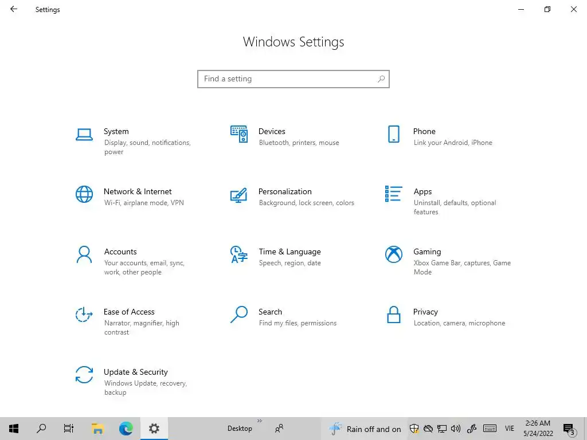Screen dimensions: 587x440
Task: Click the text 'Narrator, magnifier, high contrast'
Action: point(142,328)
